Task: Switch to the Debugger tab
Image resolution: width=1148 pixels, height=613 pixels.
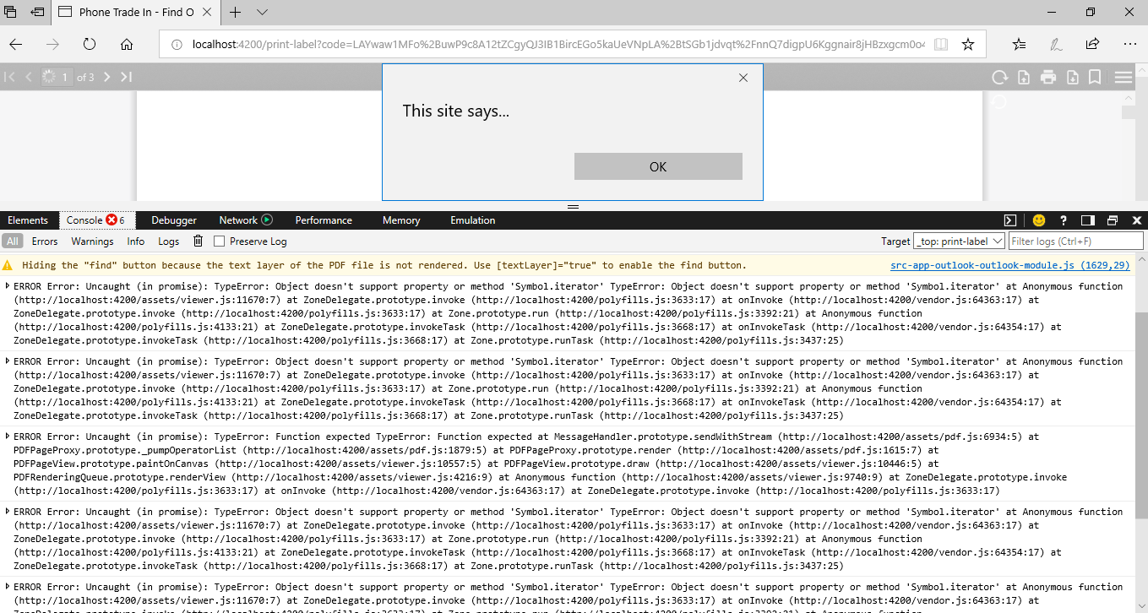Action: coord(172,220)
